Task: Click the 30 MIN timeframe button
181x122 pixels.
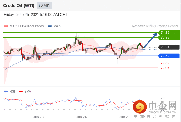Action: (x=44, y=6)
